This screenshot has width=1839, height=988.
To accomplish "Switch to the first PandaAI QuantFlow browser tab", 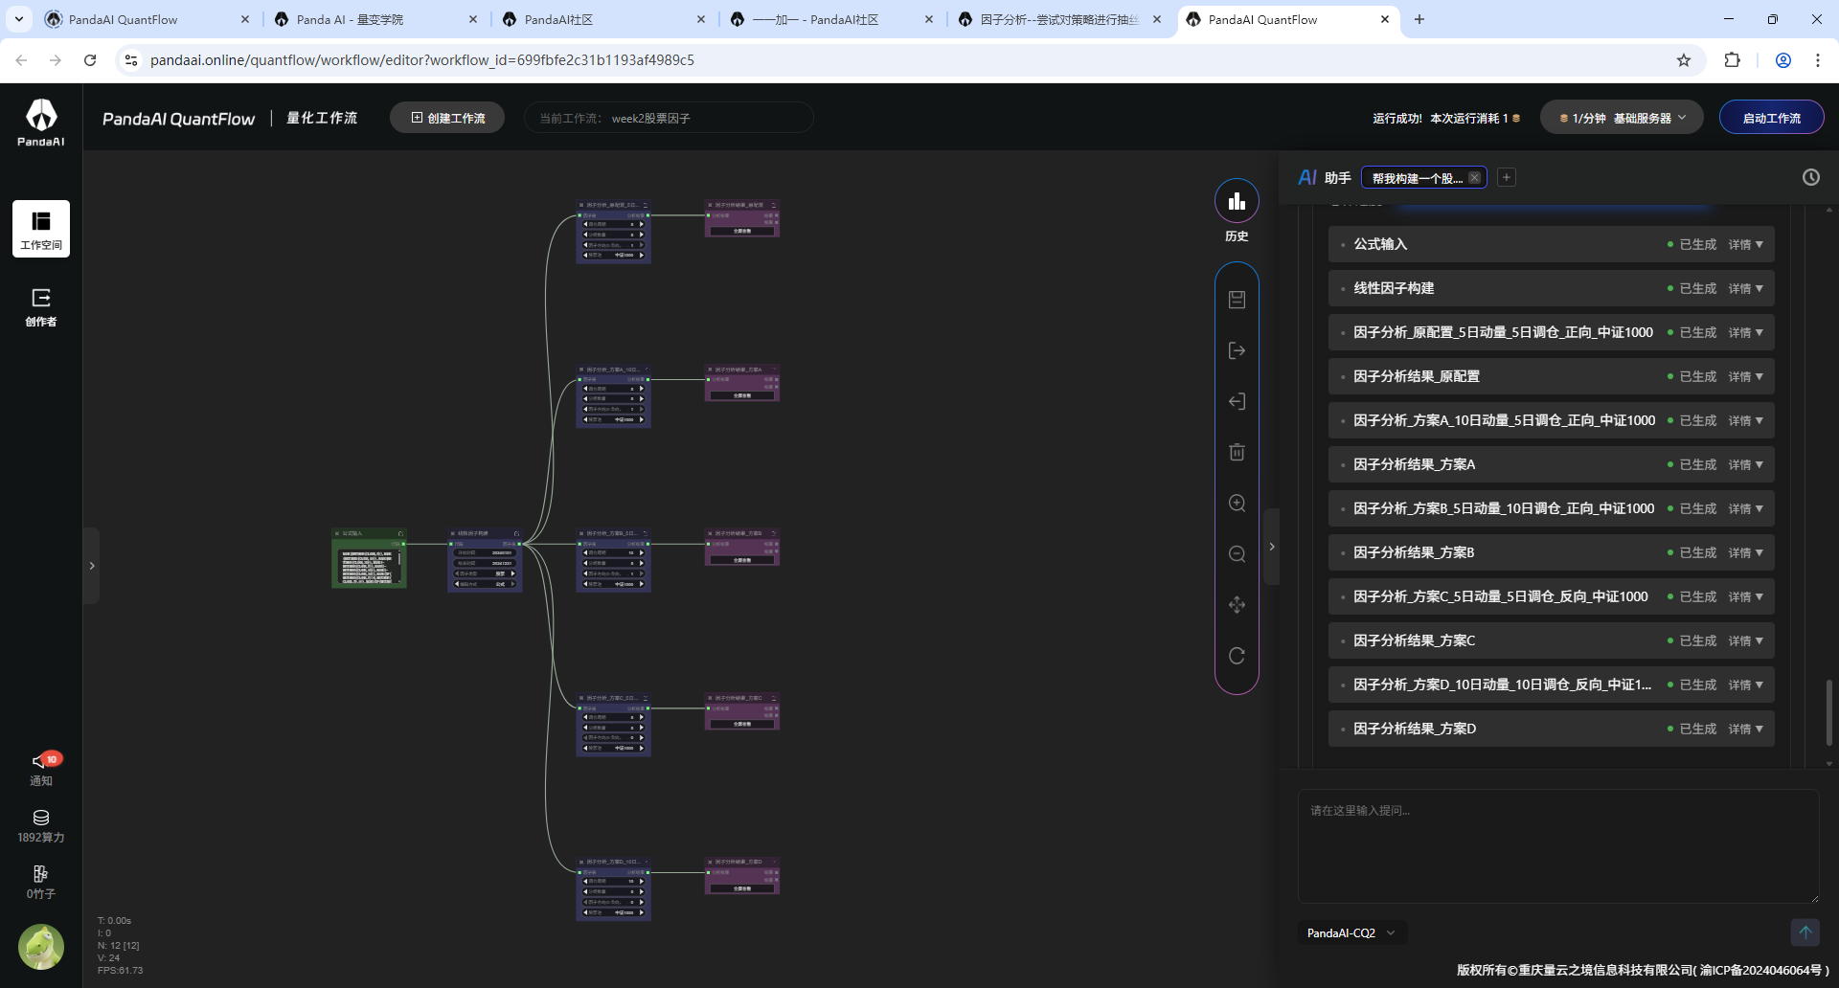I will tap(148, 19).
